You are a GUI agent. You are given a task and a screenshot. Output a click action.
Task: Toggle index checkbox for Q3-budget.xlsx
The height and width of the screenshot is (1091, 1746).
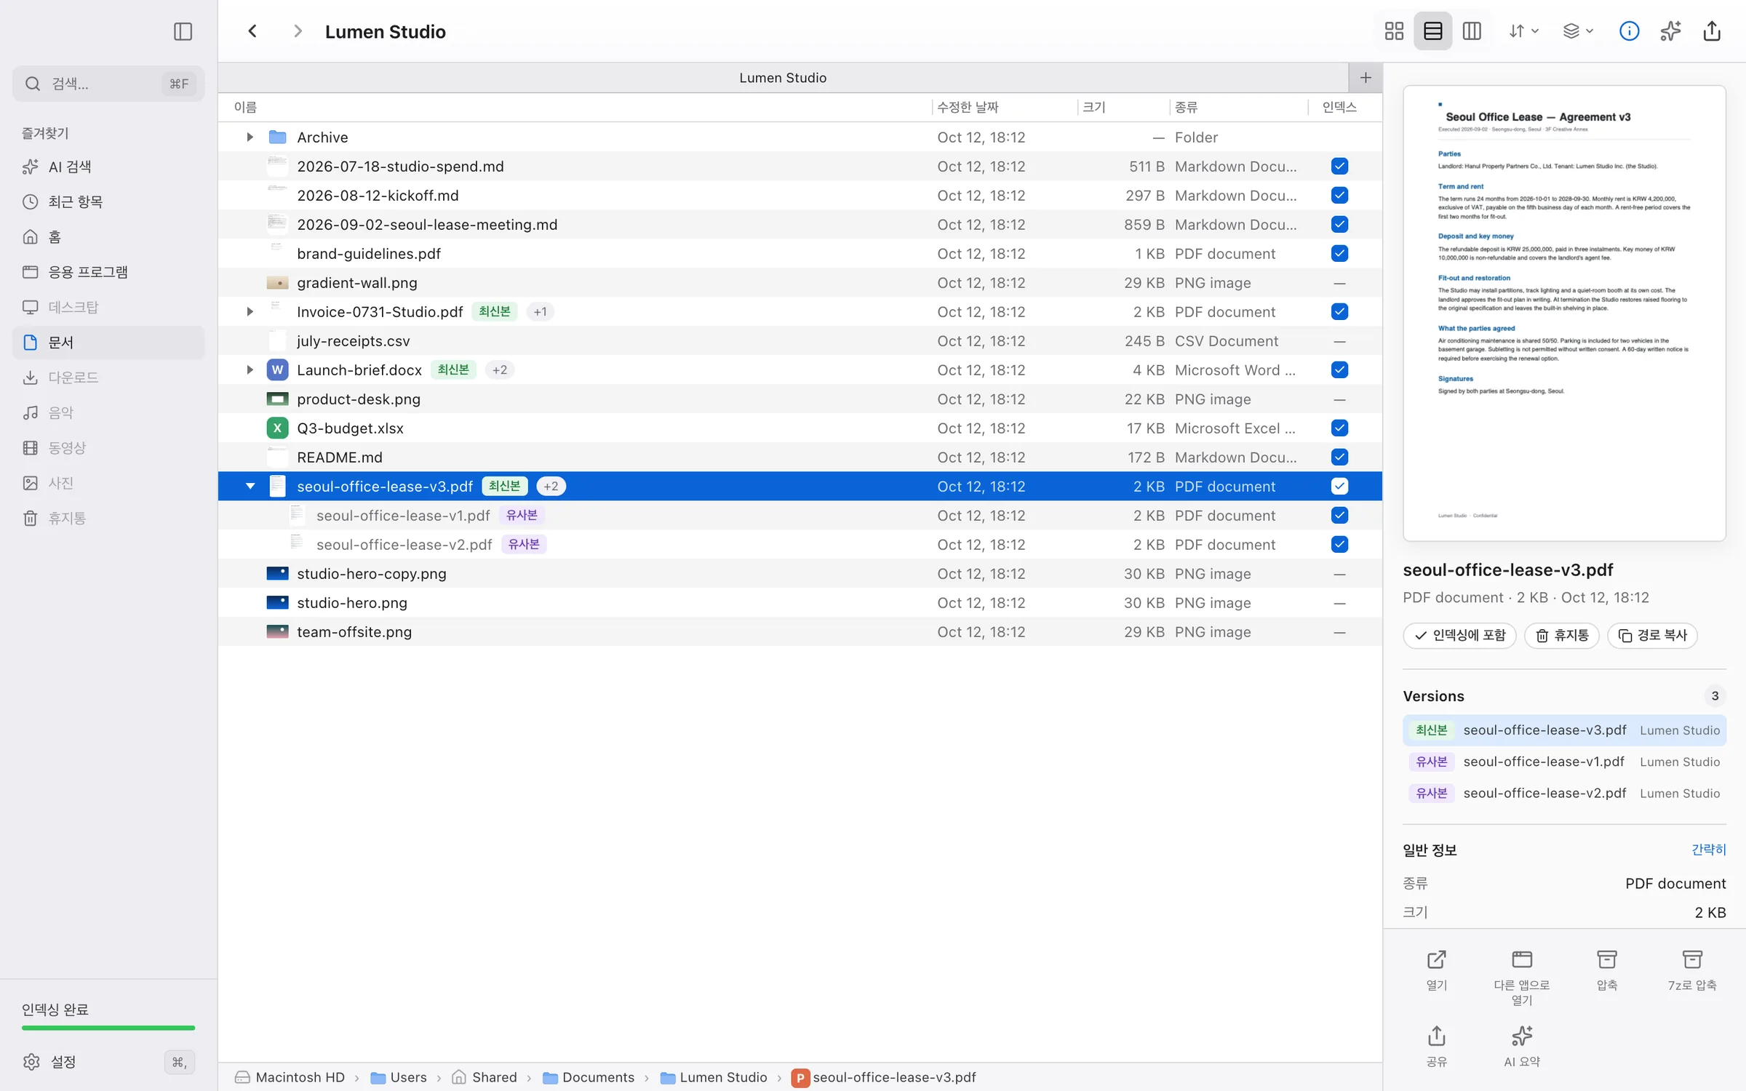click(x=1339, y=428)
